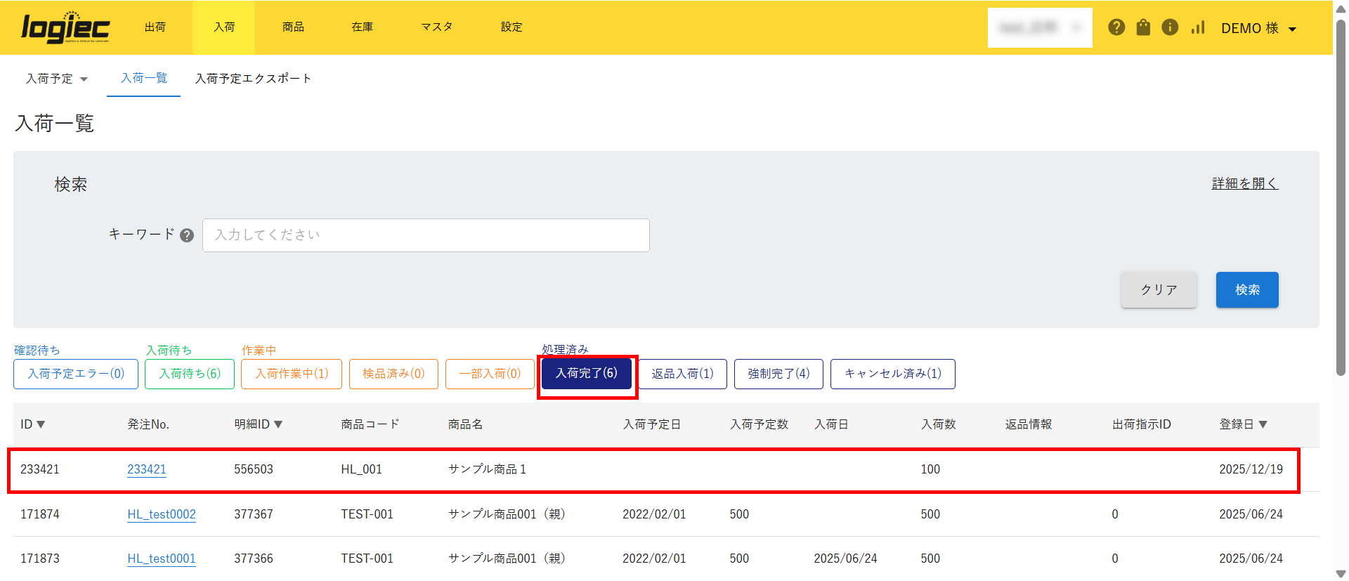Select product code cell HL_001
Image resolution: width=1349 pixels, height=581 pixels.
click(362, 469)
